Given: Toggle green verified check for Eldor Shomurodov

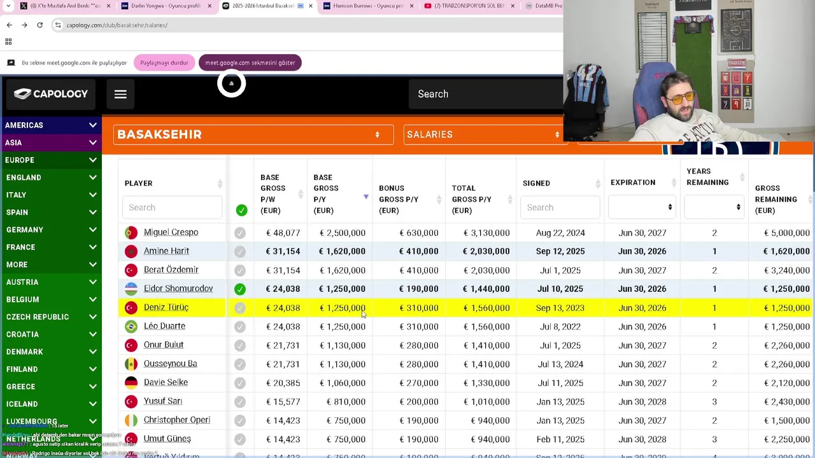Looking at the screenshot, I should [240, 289].
